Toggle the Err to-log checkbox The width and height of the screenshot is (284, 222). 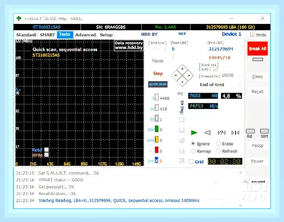[181, 161]
